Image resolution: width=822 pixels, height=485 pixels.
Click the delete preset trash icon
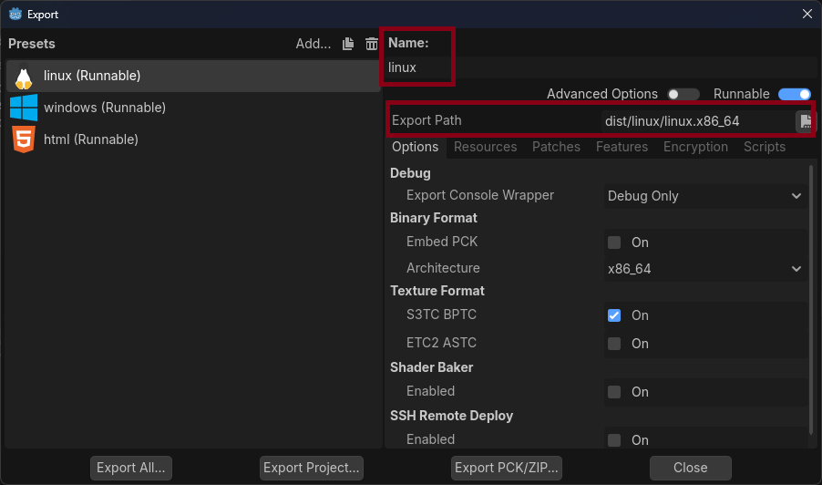pos(371,44)
